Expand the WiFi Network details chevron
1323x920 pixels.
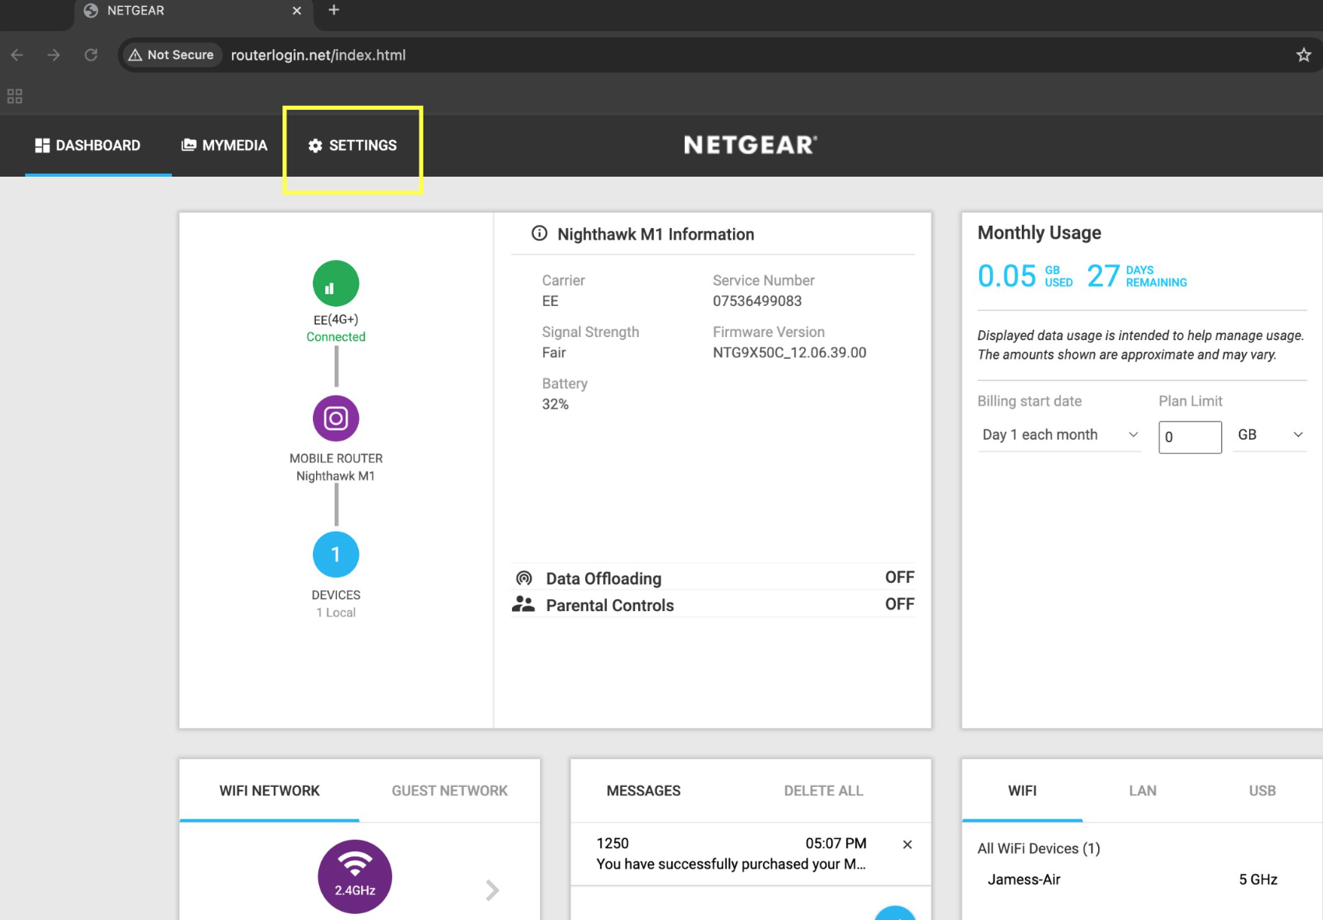[491, 890]
